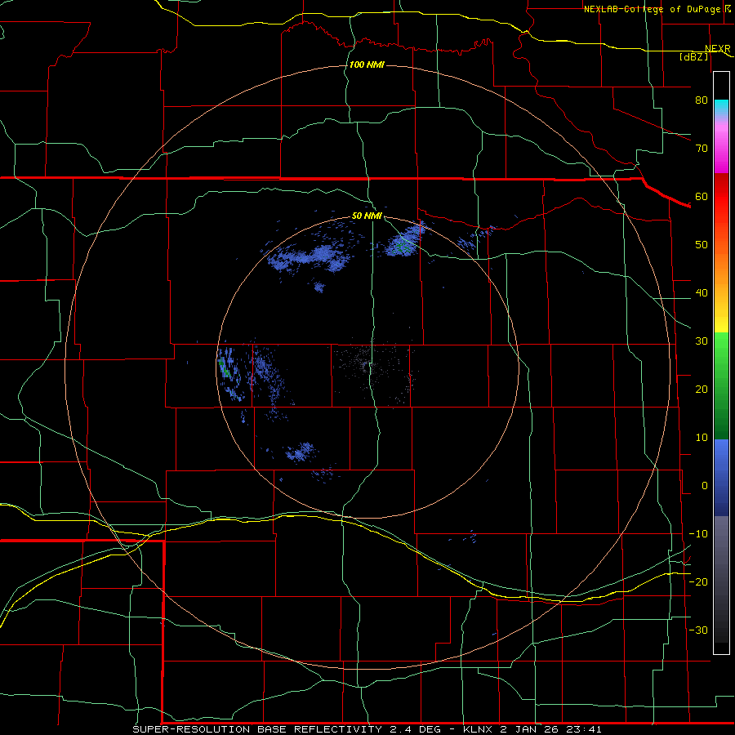Click the -30 value on the dBZ scale
The width and height of the screenshot is (735, 735).
point(698,630)
